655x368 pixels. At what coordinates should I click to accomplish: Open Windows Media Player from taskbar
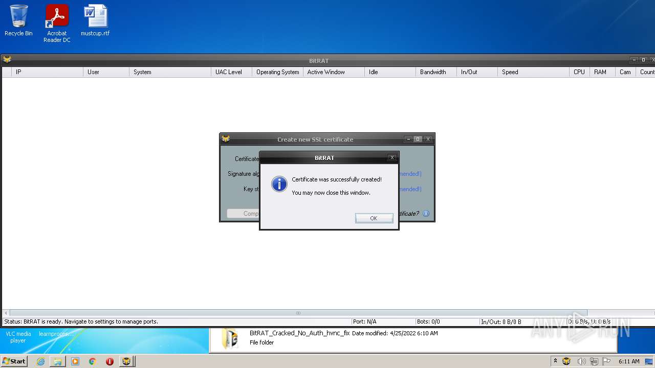click(75, 361)
